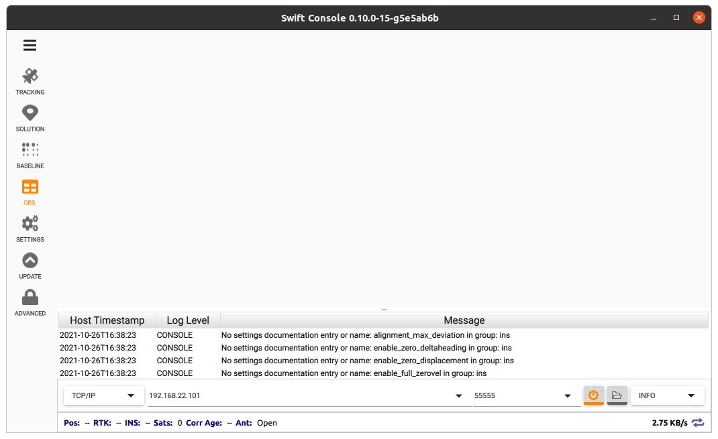The width and height of the screenshot is (718, 439).
Task: Maximize the Swift Console window
Action: click(x=676, y=18)
